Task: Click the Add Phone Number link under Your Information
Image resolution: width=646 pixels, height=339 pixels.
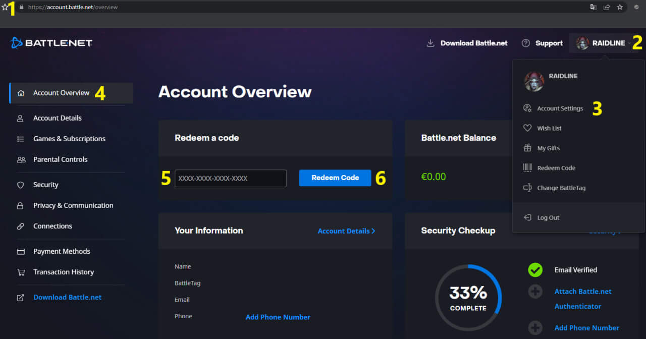Action: click(x=278, y=317)
